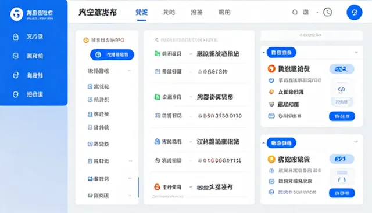This screenshot has width=372, height=213.
Task: Click the orange round icon in the first right card
Action: pos(271,68)
